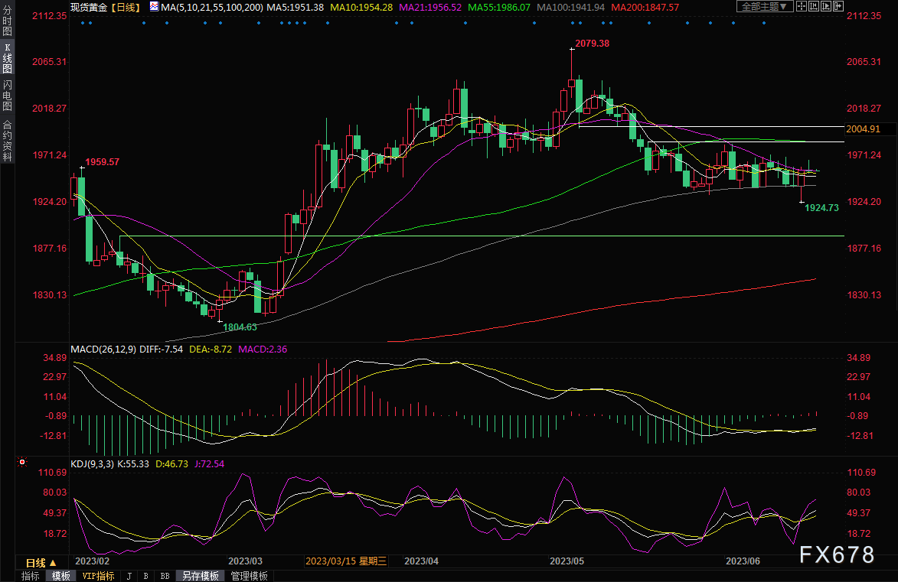Click the 管理模板 button
The width and height of the screenshot is (898, 582).
249,576
